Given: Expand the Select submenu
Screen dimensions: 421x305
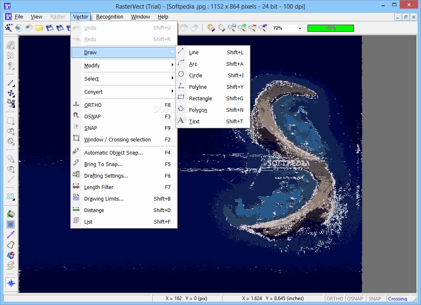Looking at the screenshot, I should tap(124, 79).
